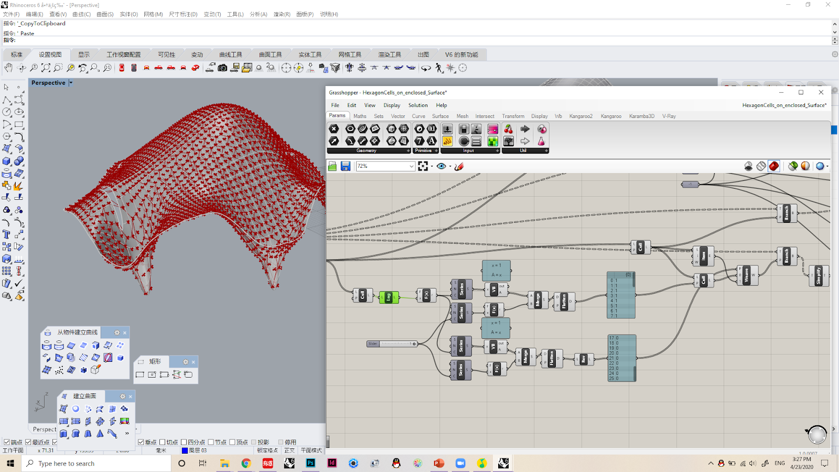Viewport: 839px width, 472px height.
Task: Enable red shaded preview mode in Grasshopper toolbar
Action: (x=774, y=166)
